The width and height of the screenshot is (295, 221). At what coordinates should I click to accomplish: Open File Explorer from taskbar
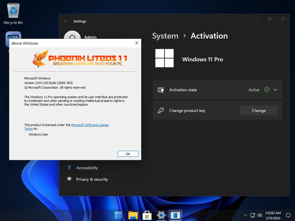tap(133, 215)
